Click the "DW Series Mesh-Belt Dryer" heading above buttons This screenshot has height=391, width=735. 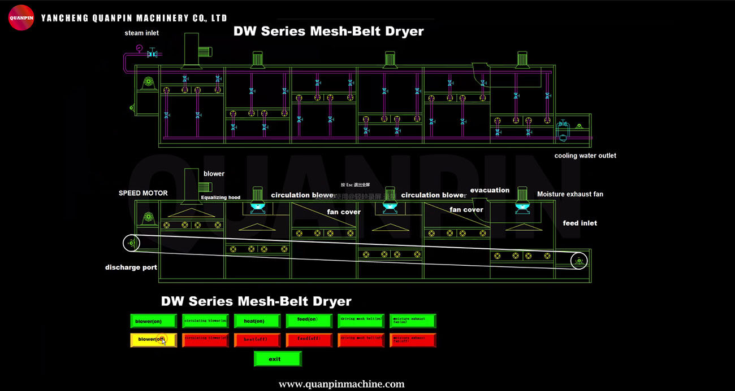point(256,301)
